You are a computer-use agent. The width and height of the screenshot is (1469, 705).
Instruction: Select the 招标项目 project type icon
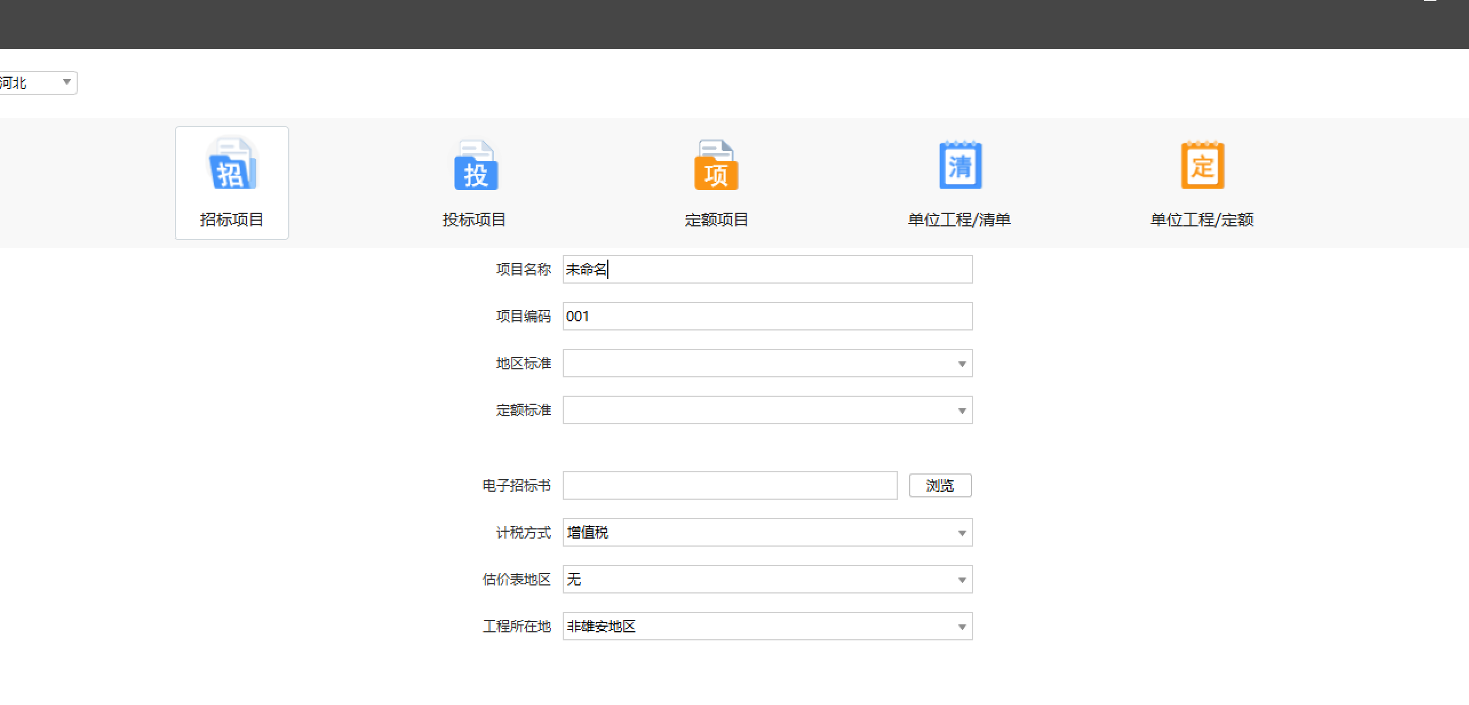click(232, 164)
